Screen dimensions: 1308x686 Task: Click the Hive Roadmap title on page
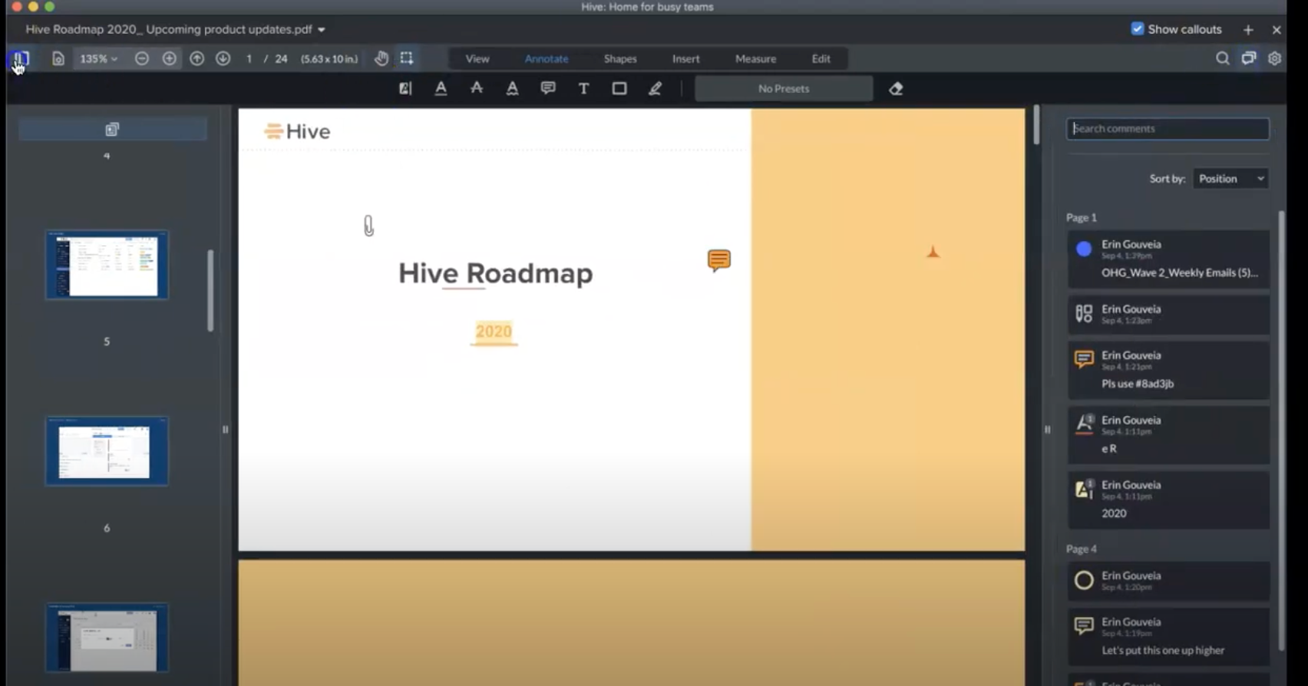(495, 273)
